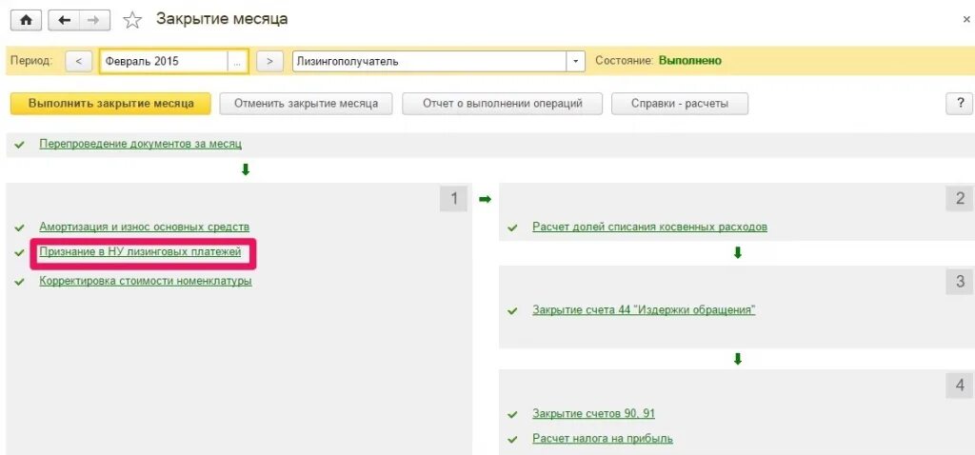The height and width of the screenshot is (455, 975).
Task: Click checkmark beside Корректировка стоимости номенклатуры
Action: [x=20, y=282]
